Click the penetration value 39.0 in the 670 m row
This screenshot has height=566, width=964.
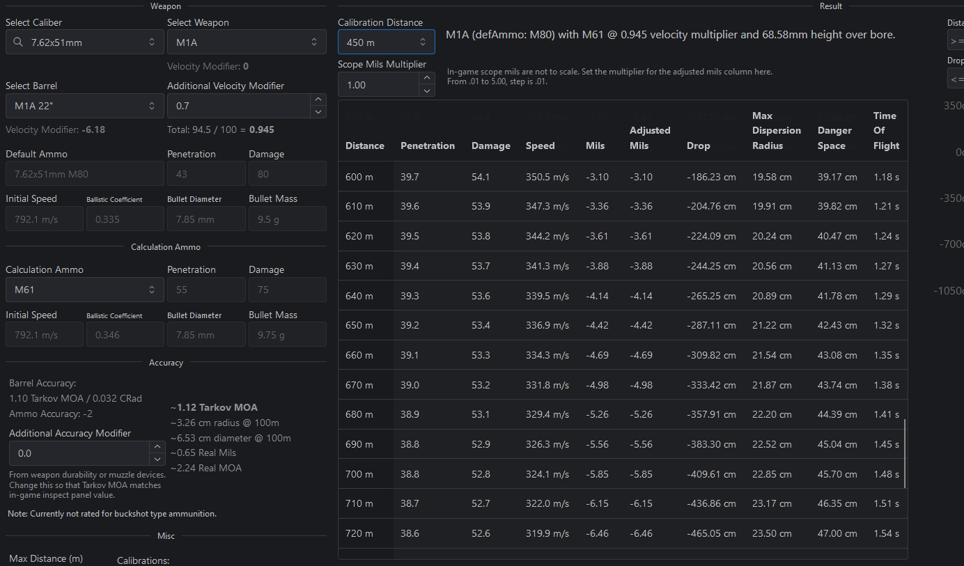410,385
